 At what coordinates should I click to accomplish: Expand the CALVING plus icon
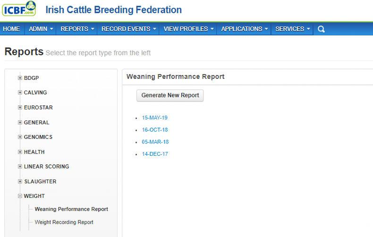click(x=20, y=93)
